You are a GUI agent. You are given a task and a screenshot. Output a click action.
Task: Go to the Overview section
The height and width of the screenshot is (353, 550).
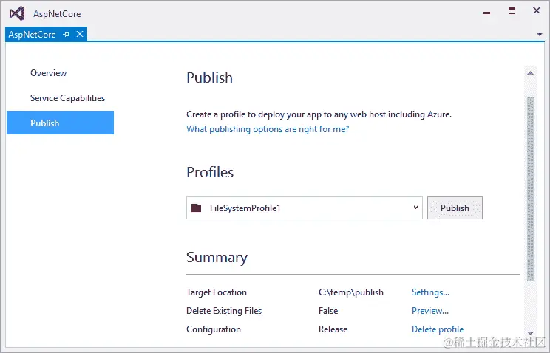[48, 73]
